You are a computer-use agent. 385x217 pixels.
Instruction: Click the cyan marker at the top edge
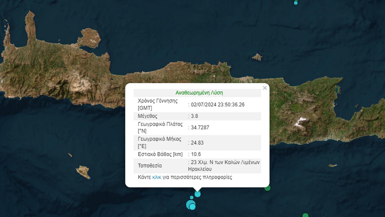[296, 3]
